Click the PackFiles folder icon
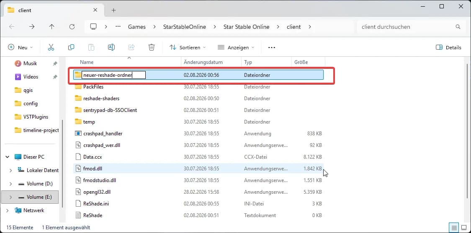 78,87
